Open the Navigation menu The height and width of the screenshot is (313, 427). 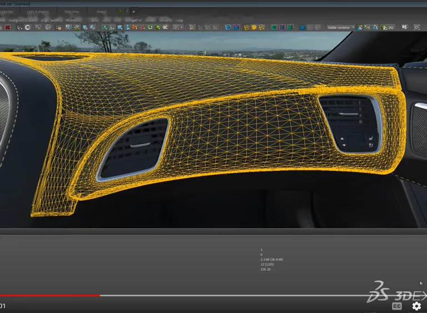tap(133, 20)
